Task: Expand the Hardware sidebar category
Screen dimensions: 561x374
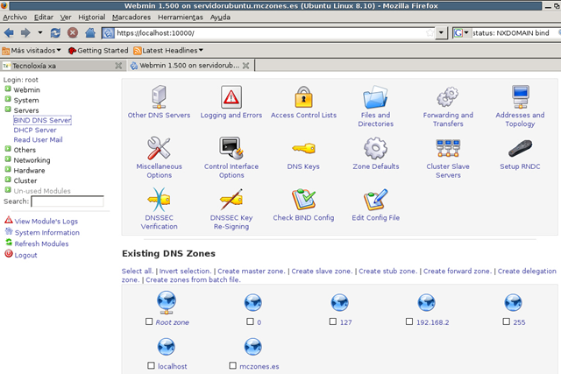Action: (8, 169)
